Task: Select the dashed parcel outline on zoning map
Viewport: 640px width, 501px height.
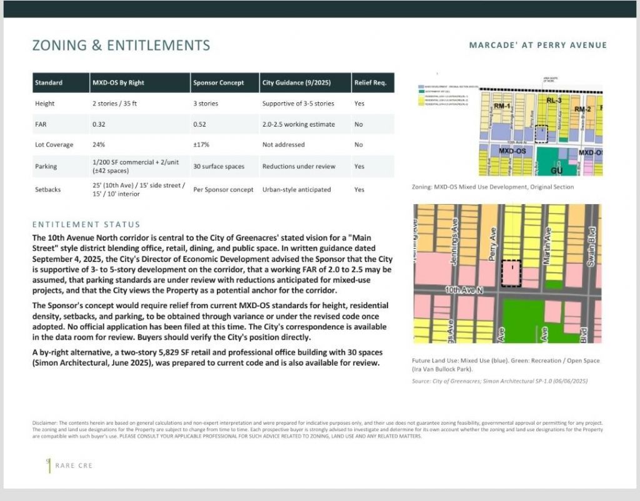Action: click(541, 134)
